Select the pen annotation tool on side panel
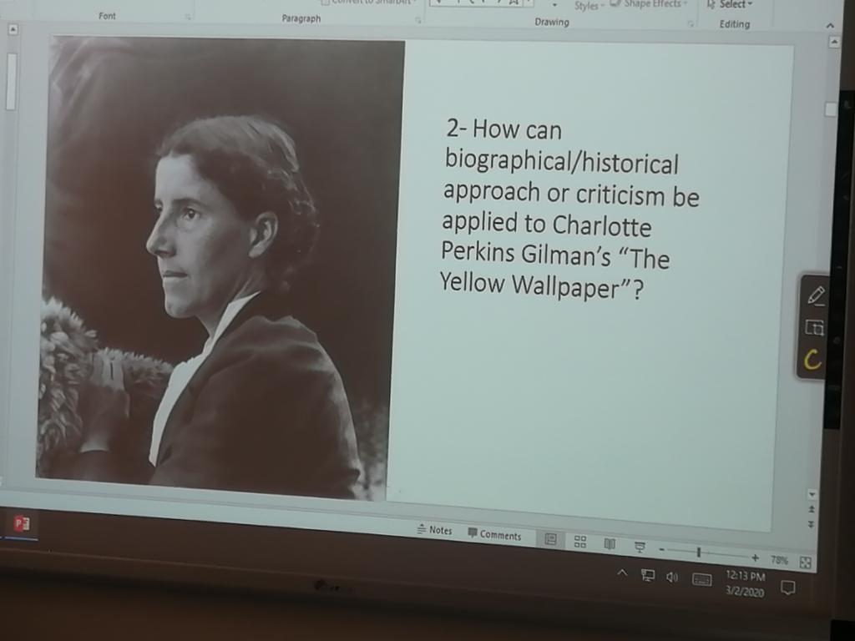Image resolution: width=855 pixels, height=641 pixels. 815,295
